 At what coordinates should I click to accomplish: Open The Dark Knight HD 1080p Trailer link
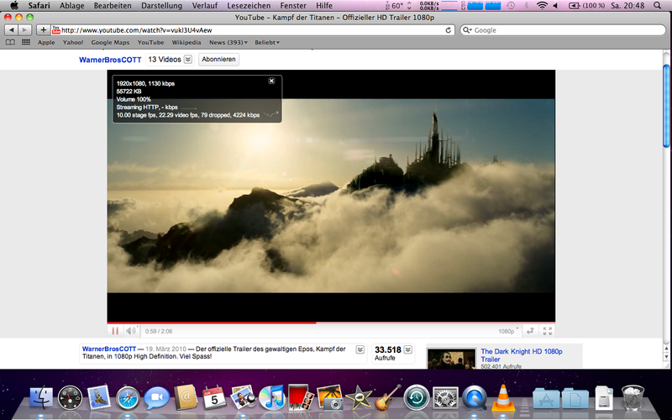point(521,355)
